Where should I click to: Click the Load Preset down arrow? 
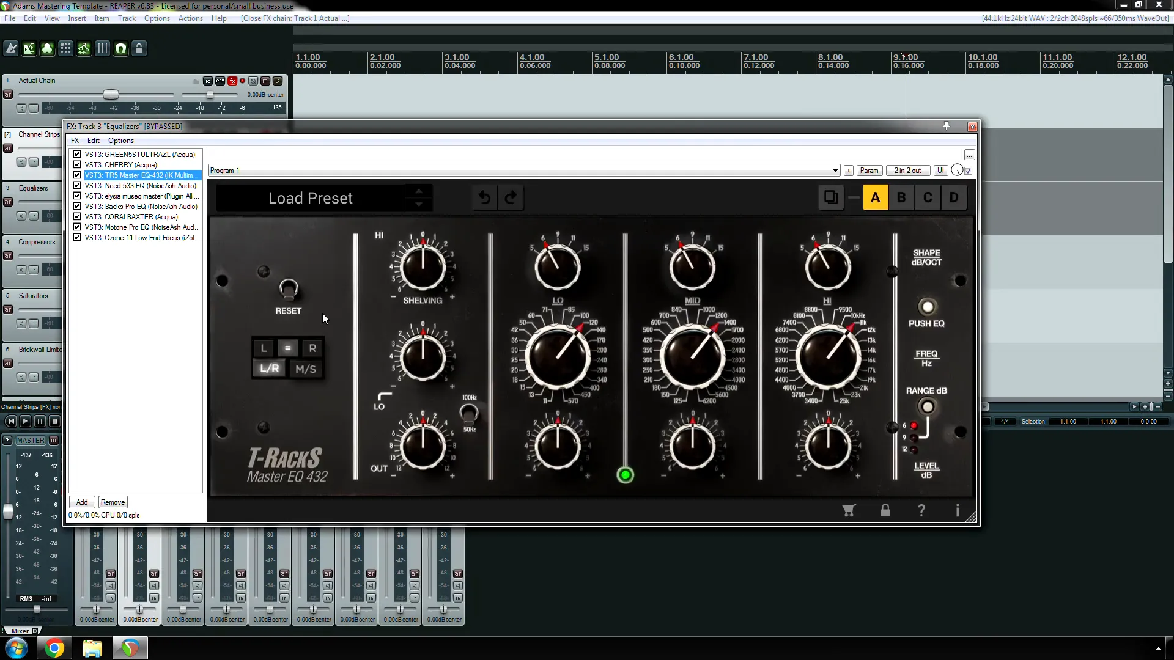coord(419,205)
